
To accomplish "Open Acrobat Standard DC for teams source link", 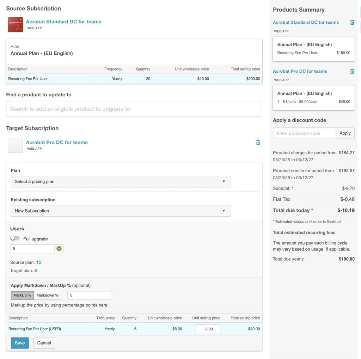I will (x=63, y=22).
